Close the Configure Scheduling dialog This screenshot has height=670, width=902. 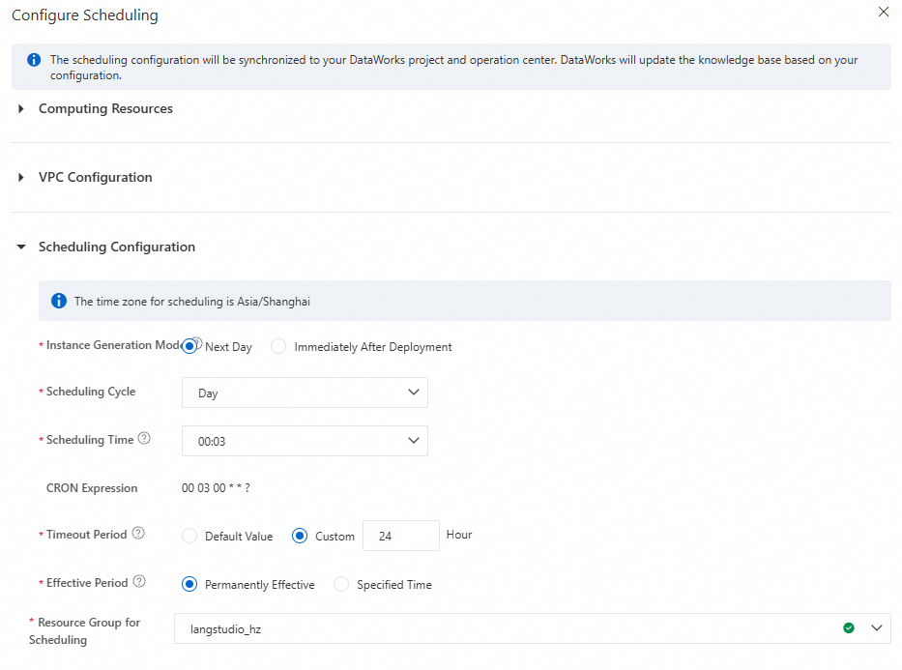pos(883,13)
